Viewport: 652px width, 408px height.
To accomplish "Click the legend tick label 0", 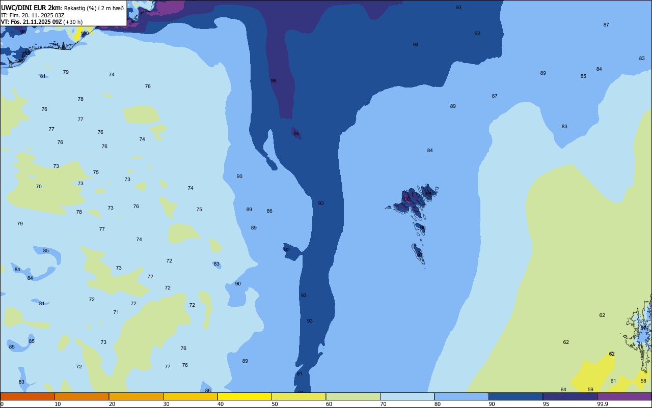I will tap(2, 404).
